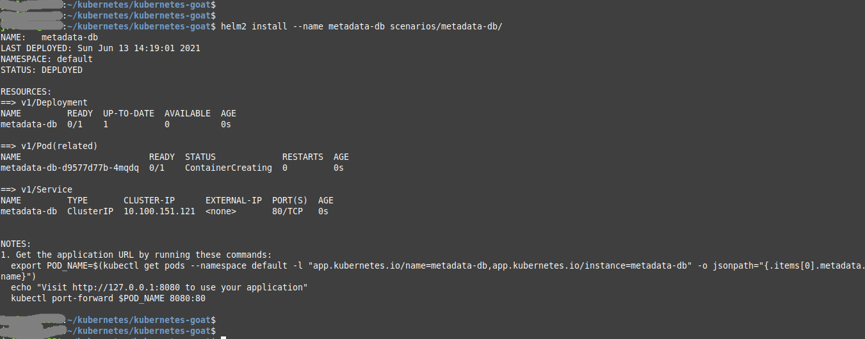Click the NAMESPACE: default line
This screenshot has width=865, height=339.
[47, 59]
